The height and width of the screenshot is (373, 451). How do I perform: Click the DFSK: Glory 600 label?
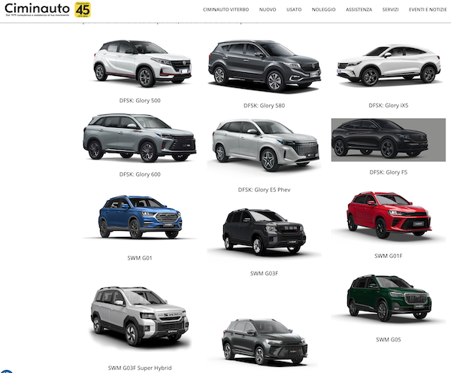140,174
